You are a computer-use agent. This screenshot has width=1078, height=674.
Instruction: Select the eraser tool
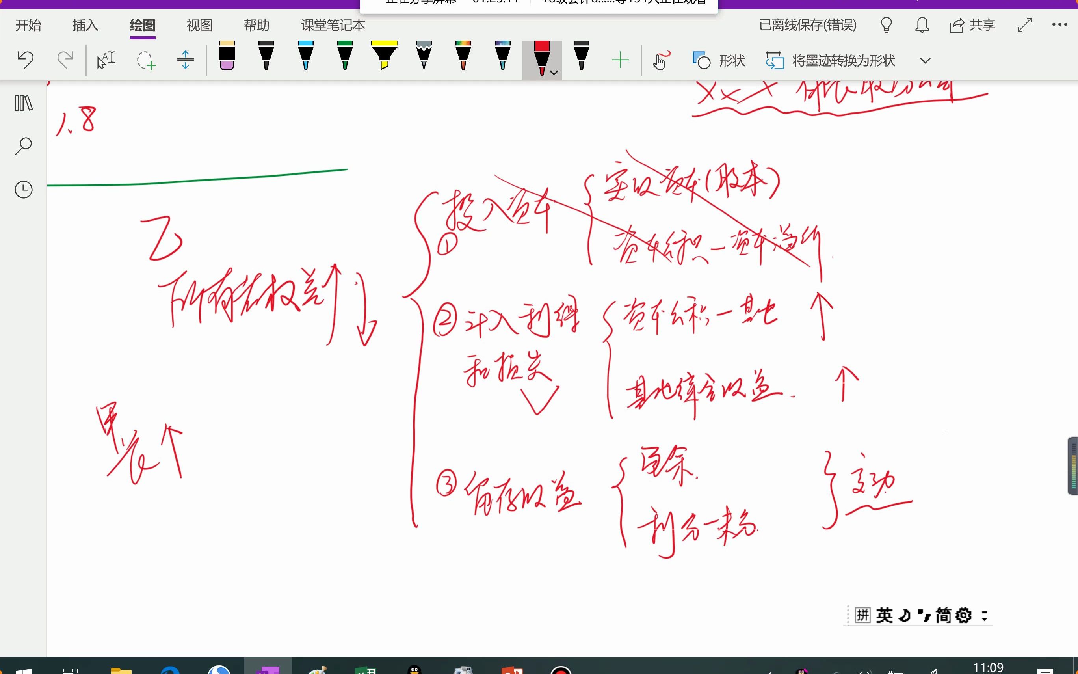tap(227, 57)
